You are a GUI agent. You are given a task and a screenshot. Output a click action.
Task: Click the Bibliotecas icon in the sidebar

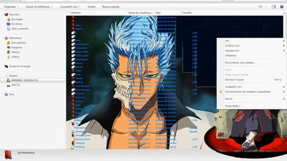6,38
